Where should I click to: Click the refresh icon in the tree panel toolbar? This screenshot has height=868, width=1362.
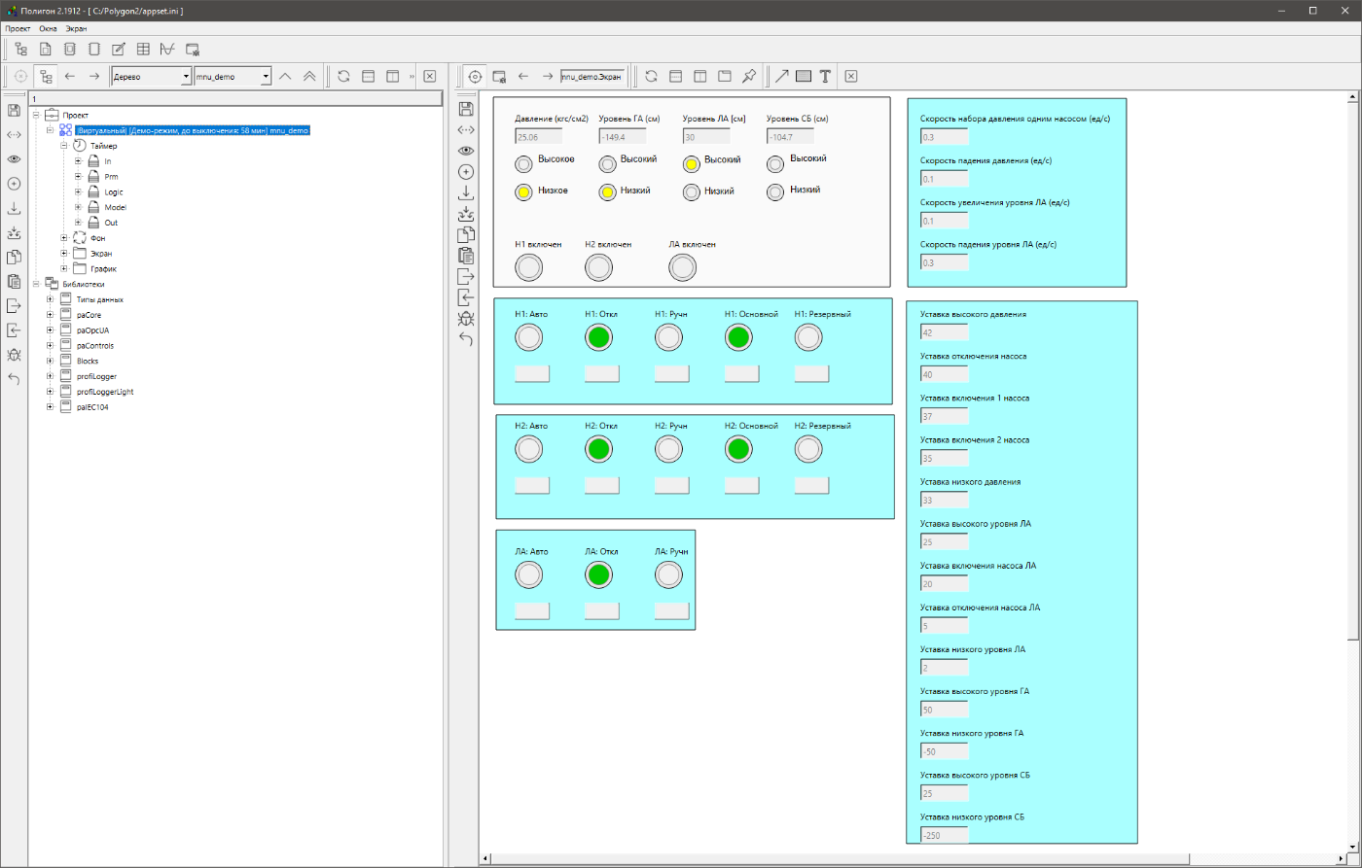[x=343, y=76]
